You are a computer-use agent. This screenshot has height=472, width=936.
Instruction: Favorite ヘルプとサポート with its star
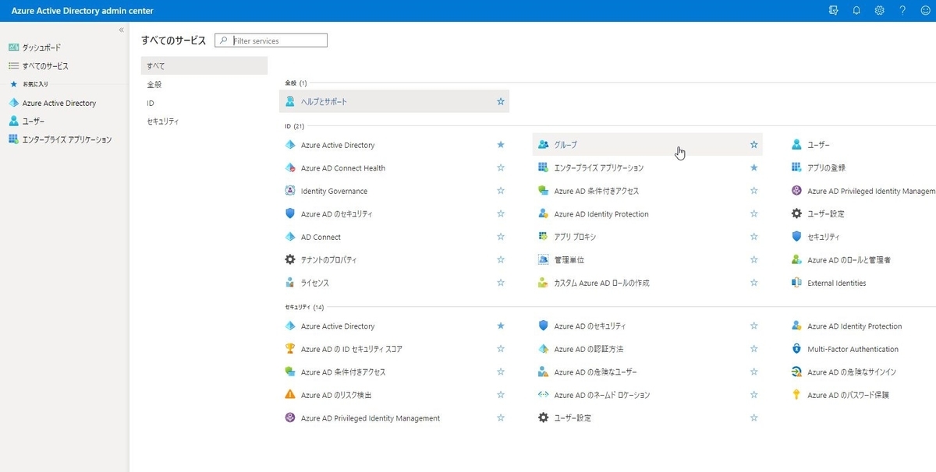point(501,101)
